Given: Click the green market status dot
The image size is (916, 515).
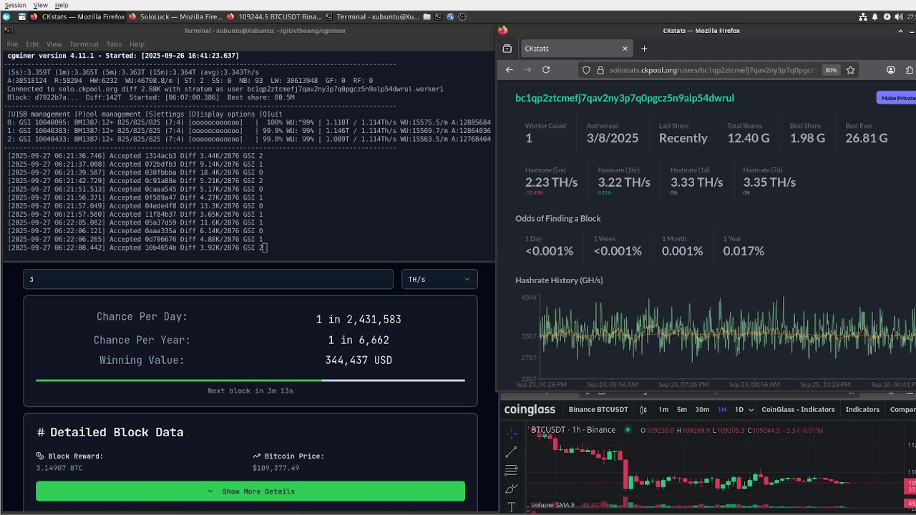Looking at the screenshot, I should point(628,430).
